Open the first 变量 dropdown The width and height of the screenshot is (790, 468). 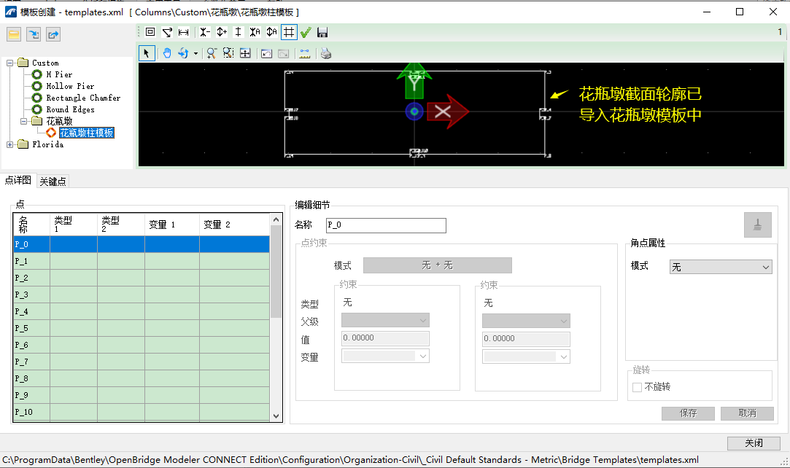coord(385,356)
